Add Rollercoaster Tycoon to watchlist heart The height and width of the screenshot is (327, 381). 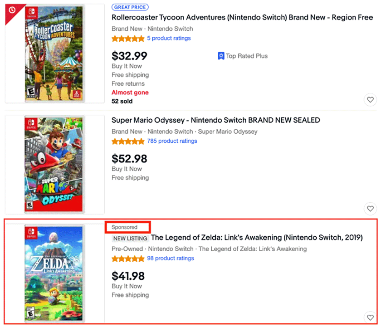coord(370,100)
